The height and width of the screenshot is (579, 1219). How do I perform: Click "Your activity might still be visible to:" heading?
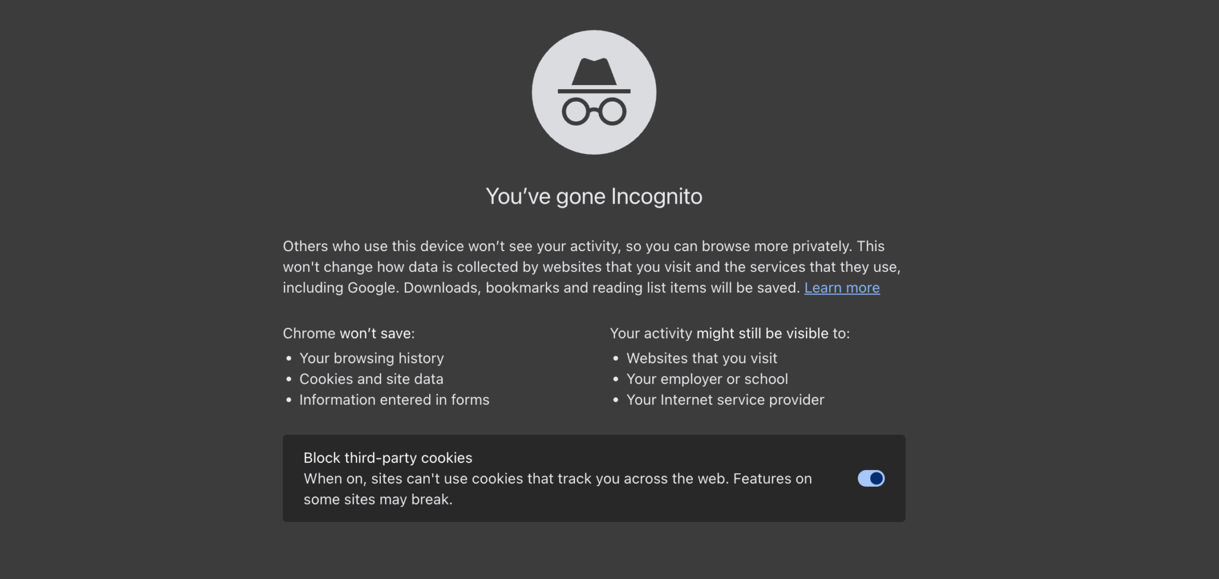730,333
